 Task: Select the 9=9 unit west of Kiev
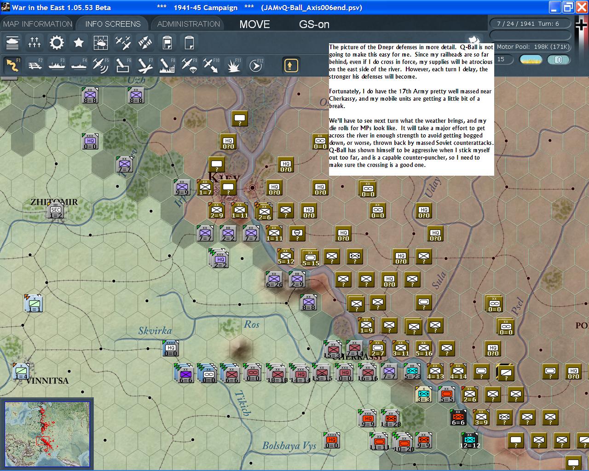182,188
